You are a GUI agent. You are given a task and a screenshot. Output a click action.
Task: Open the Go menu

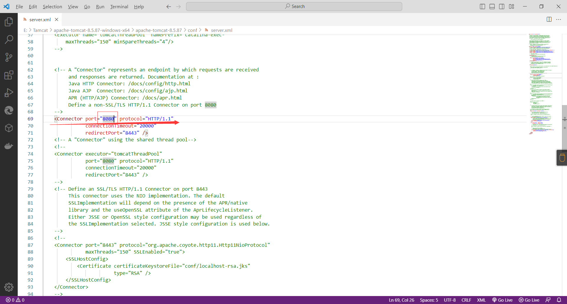tap(87, 6)
